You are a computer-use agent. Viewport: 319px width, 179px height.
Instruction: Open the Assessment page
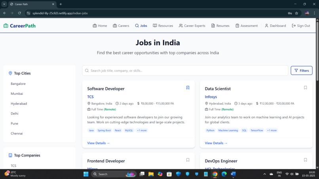tap(246, 26)
